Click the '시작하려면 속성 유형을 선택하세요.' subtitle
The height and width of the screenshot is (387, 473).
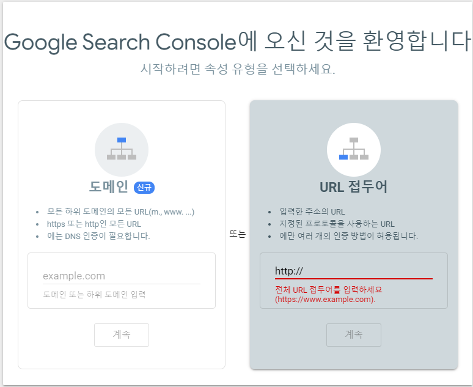click(238, 69)
